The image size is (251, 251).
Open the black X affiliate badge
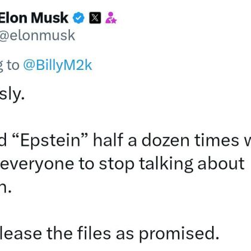95,18
